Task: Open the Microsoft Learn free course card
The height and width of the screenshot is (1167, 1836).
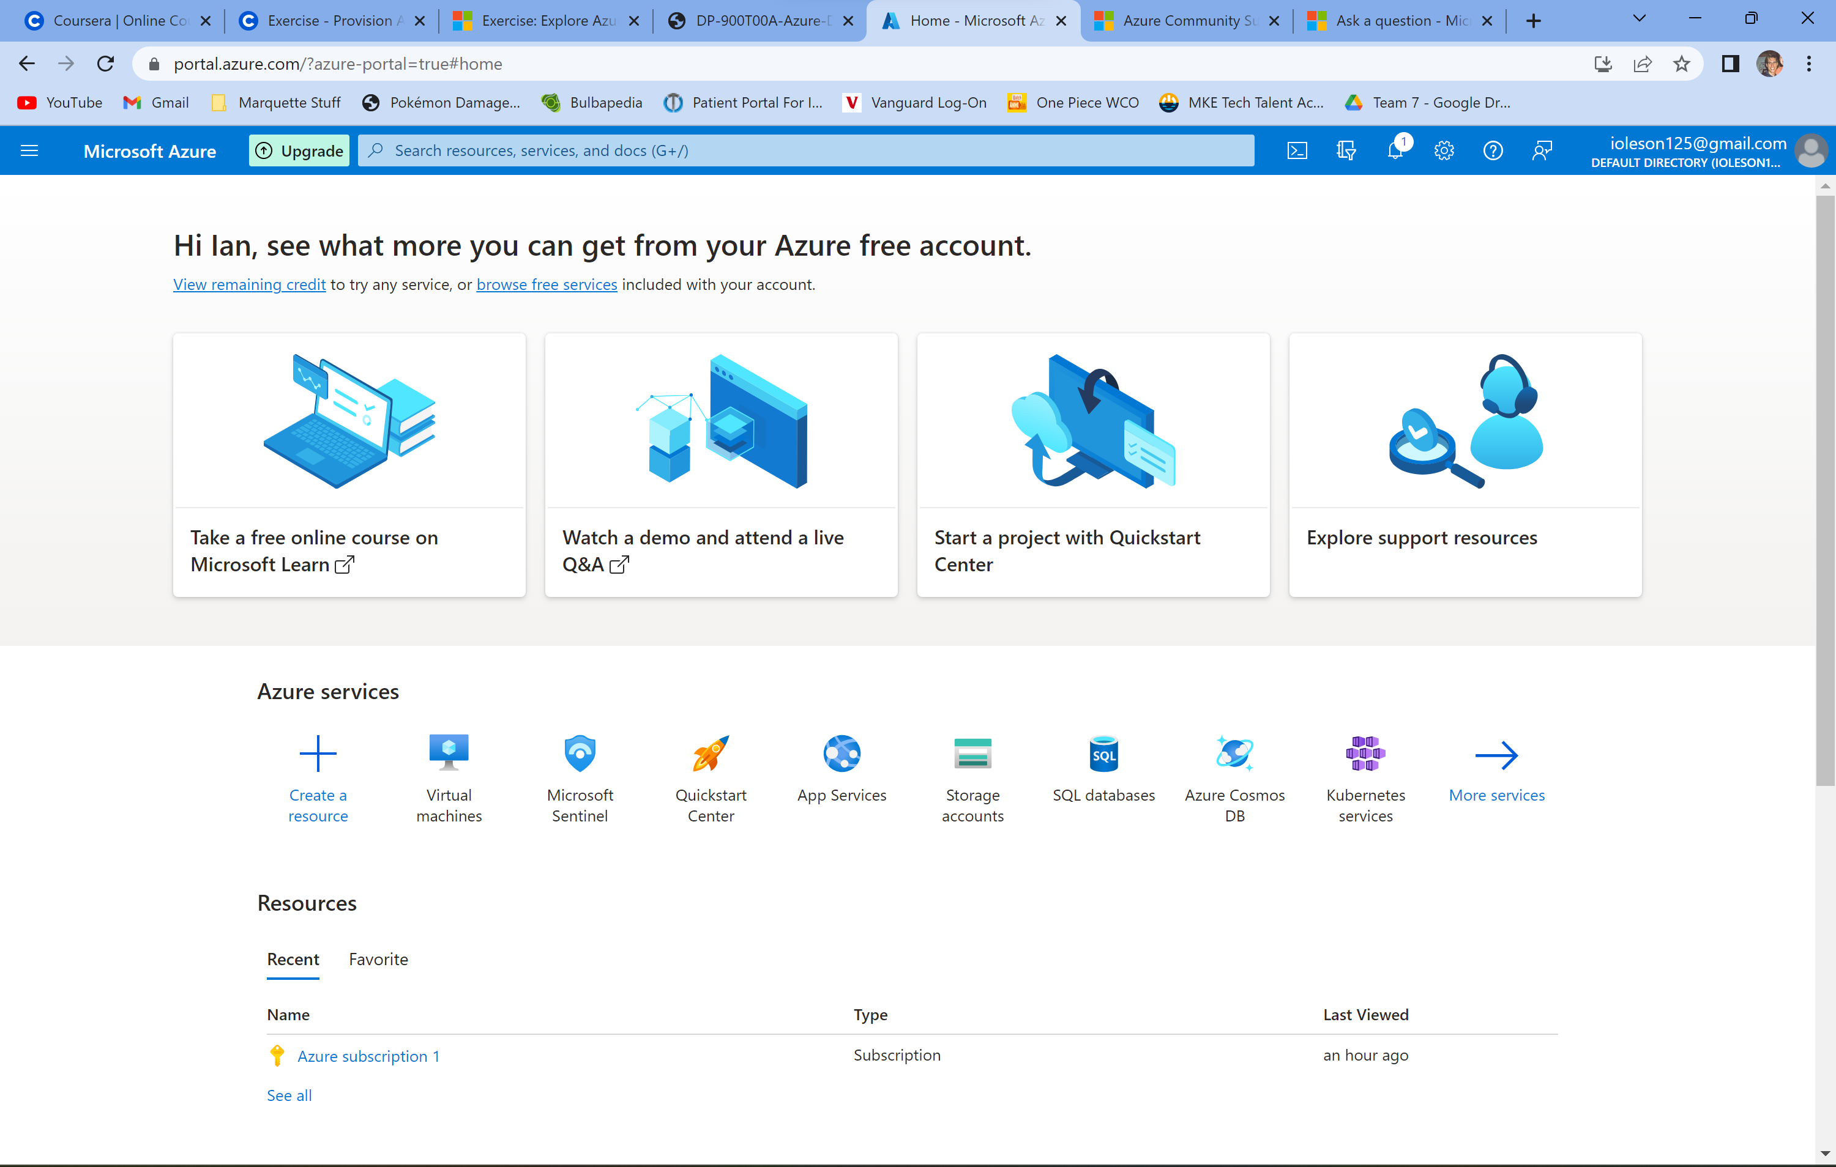Action: pos(349,464)
